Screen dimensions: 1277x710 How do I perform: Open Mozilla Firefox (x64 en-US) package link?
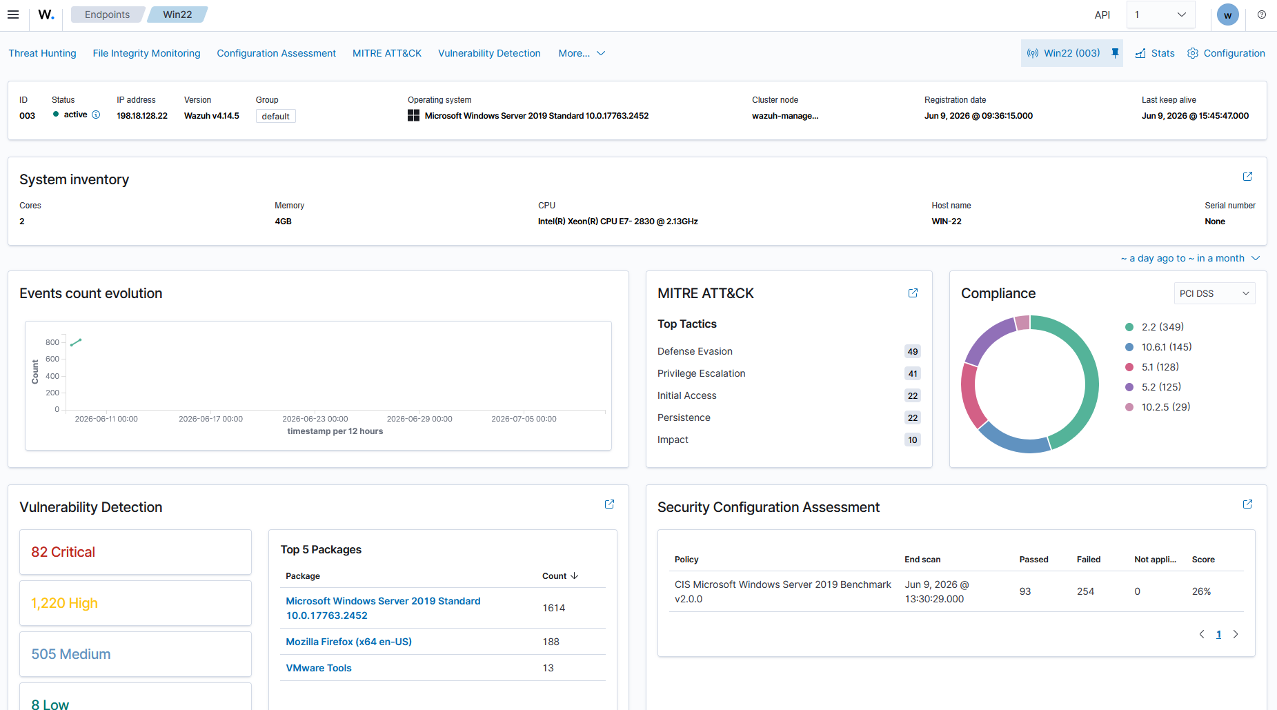coord(348,642)
